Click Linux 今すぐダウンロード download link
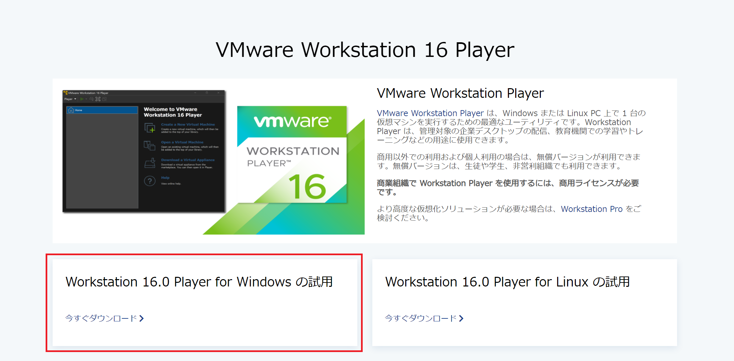 421,318
